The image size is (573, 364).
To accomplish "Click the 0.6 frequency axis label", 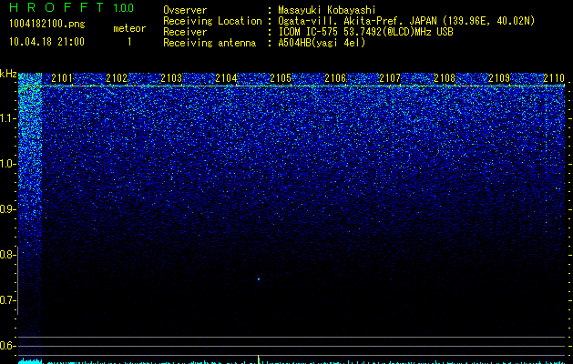I will 7,346.
